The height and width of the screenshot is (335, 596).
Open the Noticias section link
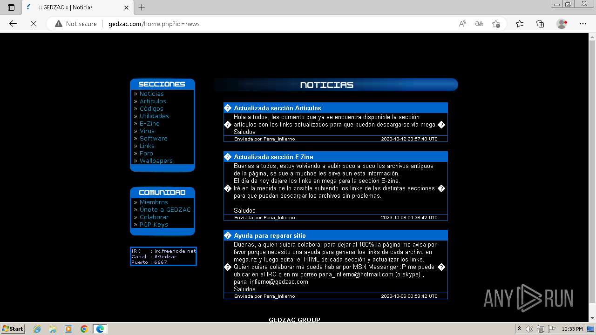tap(151, 94)
